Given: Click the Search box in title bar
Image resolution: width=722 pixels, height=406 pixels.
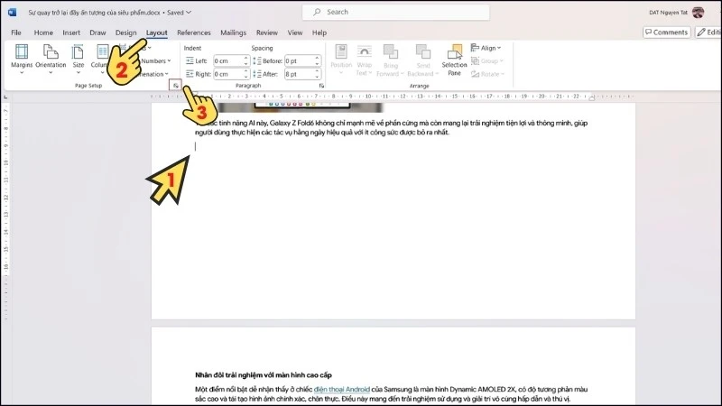Looking at the screenshot, I should (395, 12).
